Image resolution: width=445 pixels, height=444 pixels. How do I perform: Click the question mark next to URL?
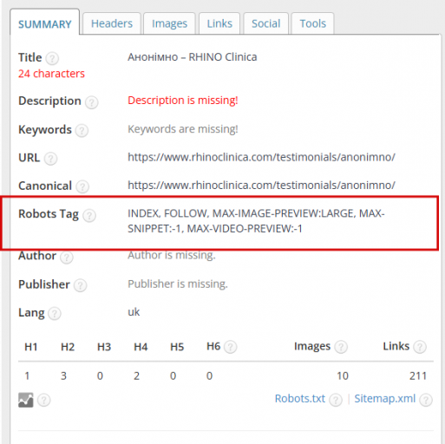tap(50, 159)
